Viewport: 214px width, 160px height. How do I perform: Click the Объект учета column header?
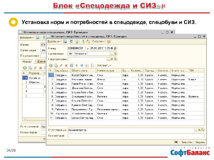tap(84, 71)
